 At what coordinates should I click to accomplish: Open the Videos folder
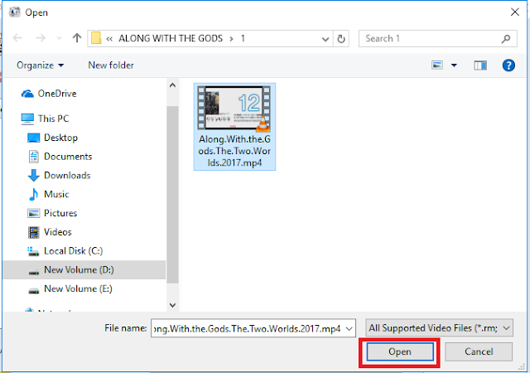[x=57, y=232]
